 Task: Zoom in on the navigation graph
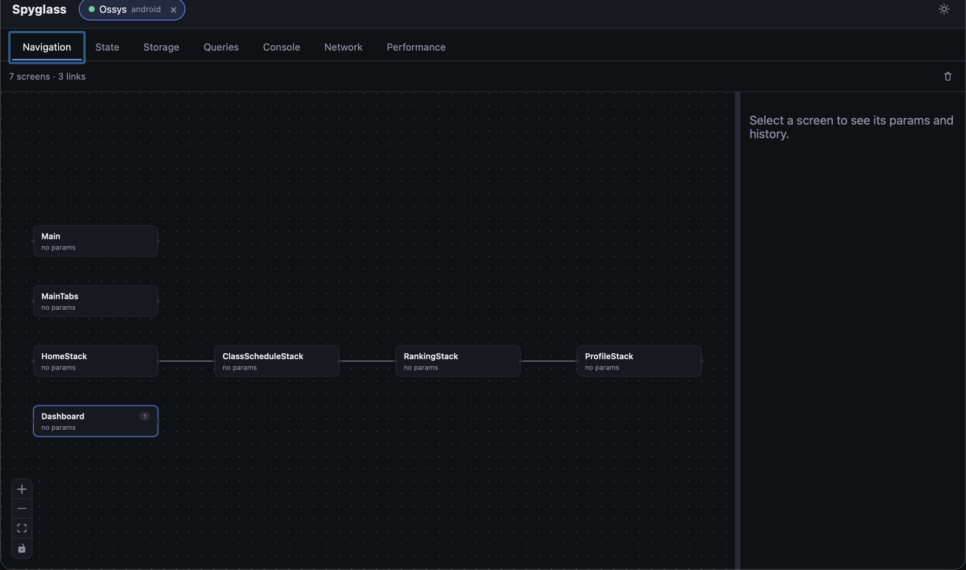[x=22, y=489]
